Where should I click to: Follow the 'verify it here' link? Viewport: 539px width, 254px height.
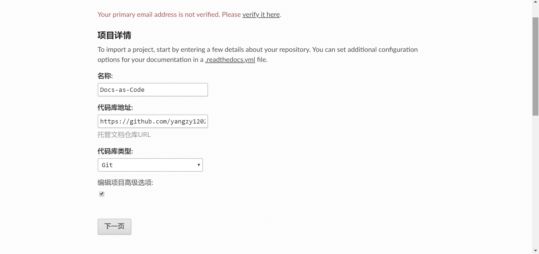tap(261, 15)
